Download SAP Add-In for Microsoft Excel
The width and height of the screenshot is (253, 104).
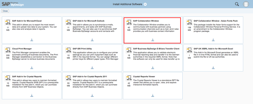point(32,39)
